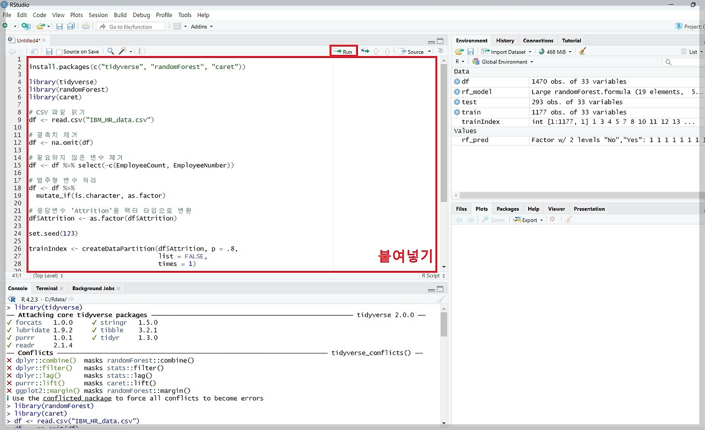Click the Source button in editor toolbar

(415, 52)
